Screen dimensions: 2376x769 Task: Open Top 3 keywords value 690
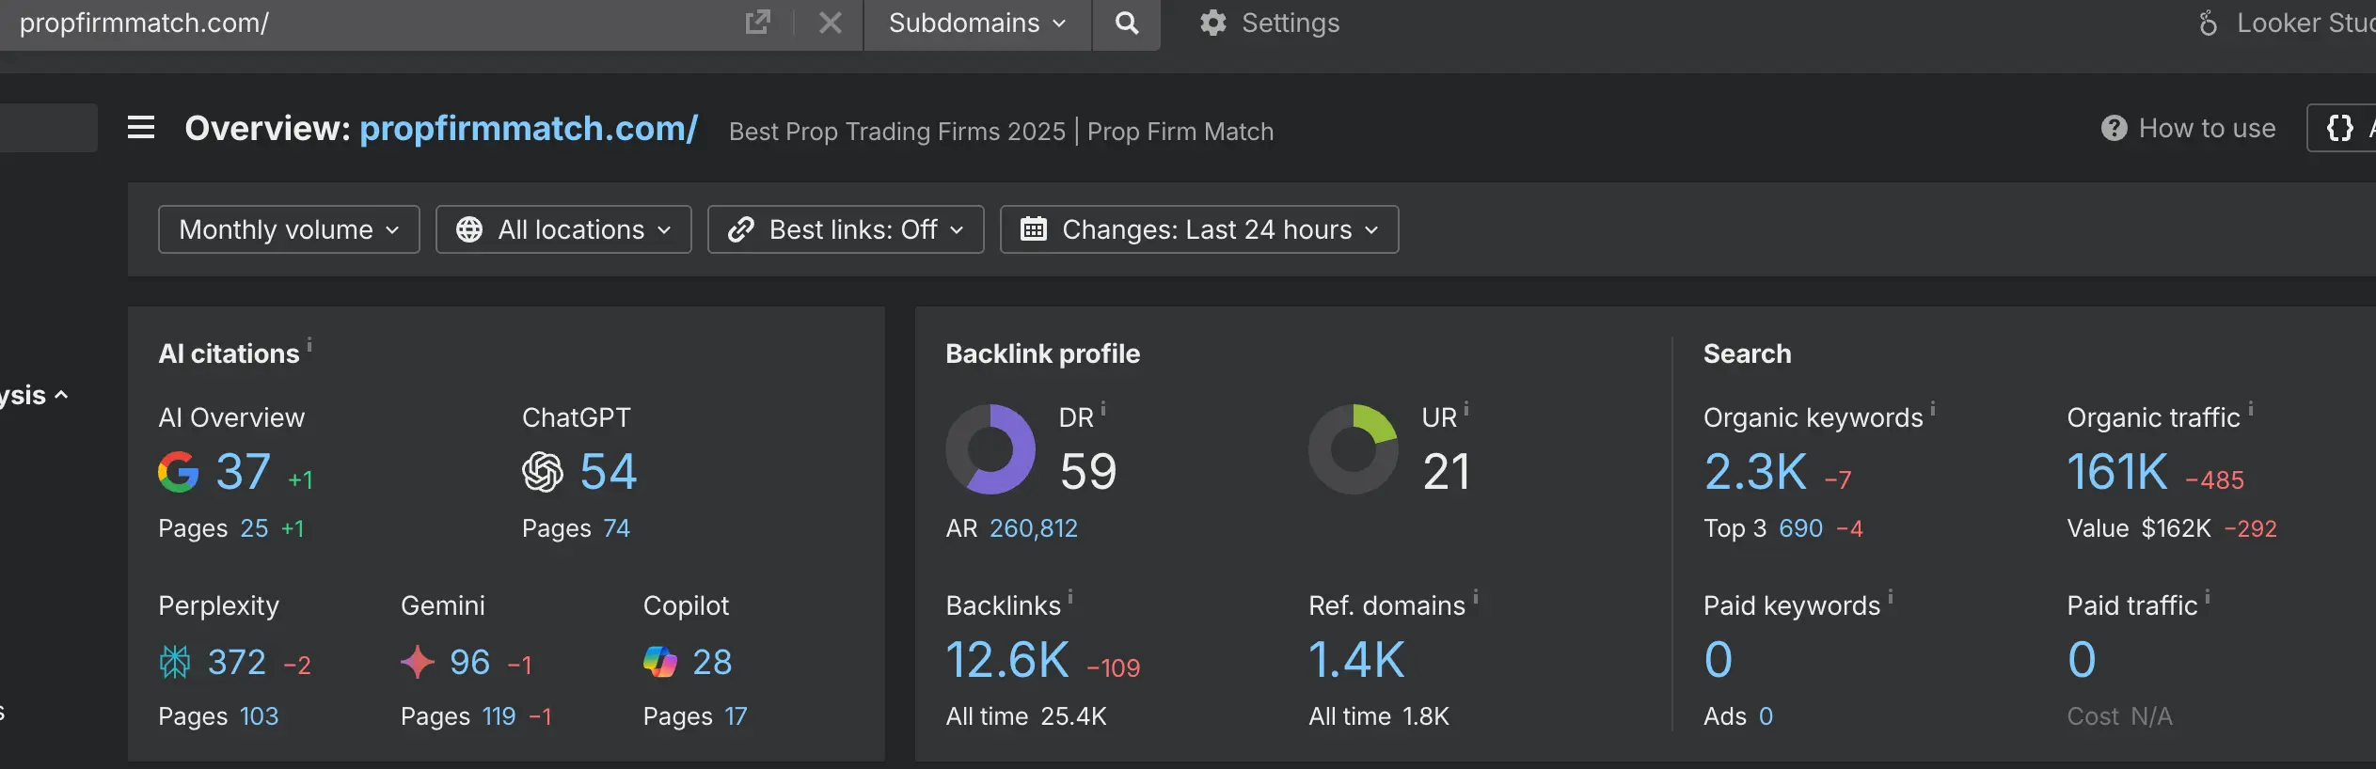click(1801, 528)
